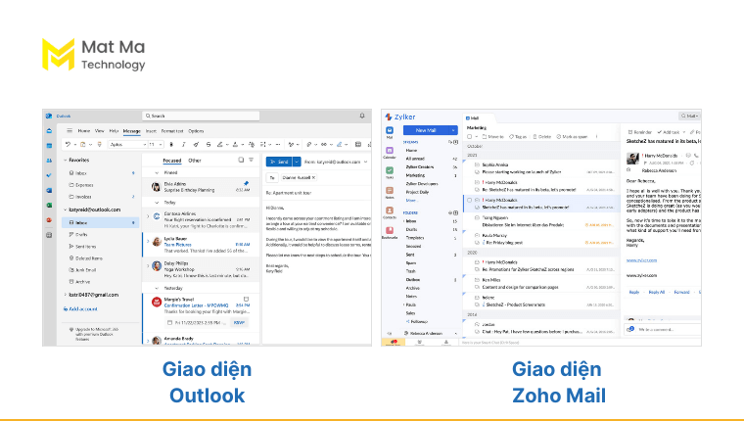Open Outlook Home ribbon tab
744x421 pixels.
click(84, 131)
